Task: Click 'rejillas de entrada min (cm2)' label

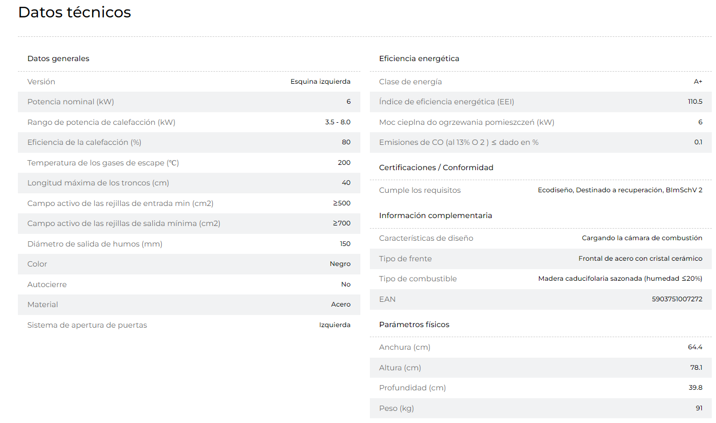Action: click(x=120, y=203)
